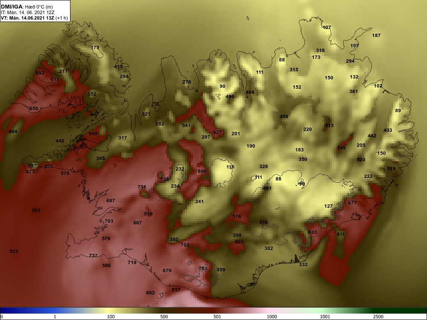Click the map value 118
427x320 pixels.
[x=230, y=167]
